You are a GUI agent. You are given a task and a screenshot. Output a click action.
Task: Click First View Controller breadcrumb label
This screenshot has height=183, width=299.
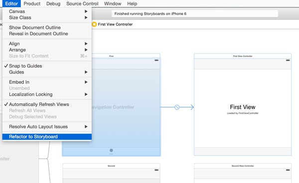click(x=115, y=24)
